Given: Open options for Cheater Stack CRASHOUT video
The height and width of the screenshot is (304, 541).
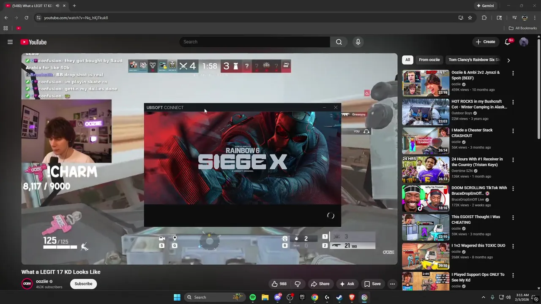Looking at the screenshot, I should coord(513,131).
